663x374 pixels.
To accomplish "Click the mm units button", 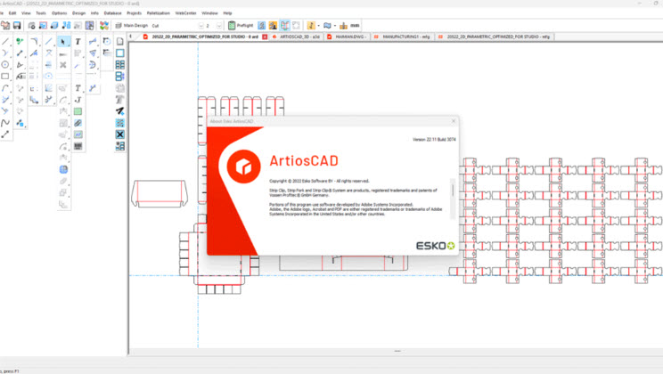I will coord(355,26).
